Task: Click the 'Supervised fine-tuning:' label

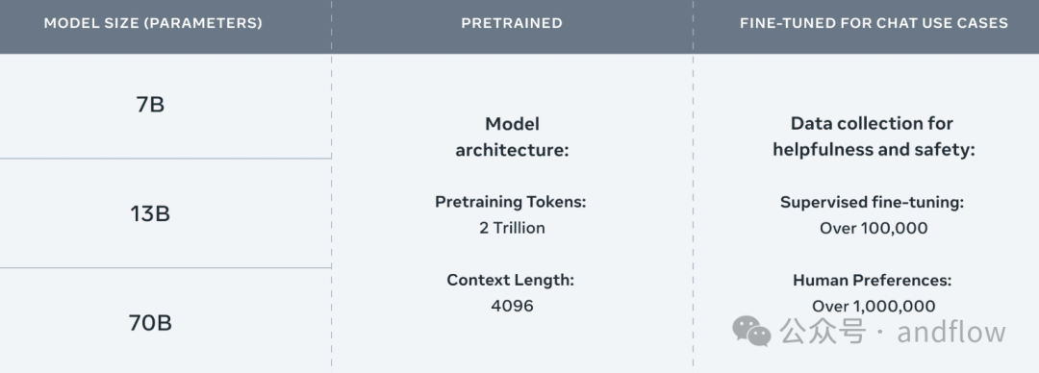Action: coord(872,202)
